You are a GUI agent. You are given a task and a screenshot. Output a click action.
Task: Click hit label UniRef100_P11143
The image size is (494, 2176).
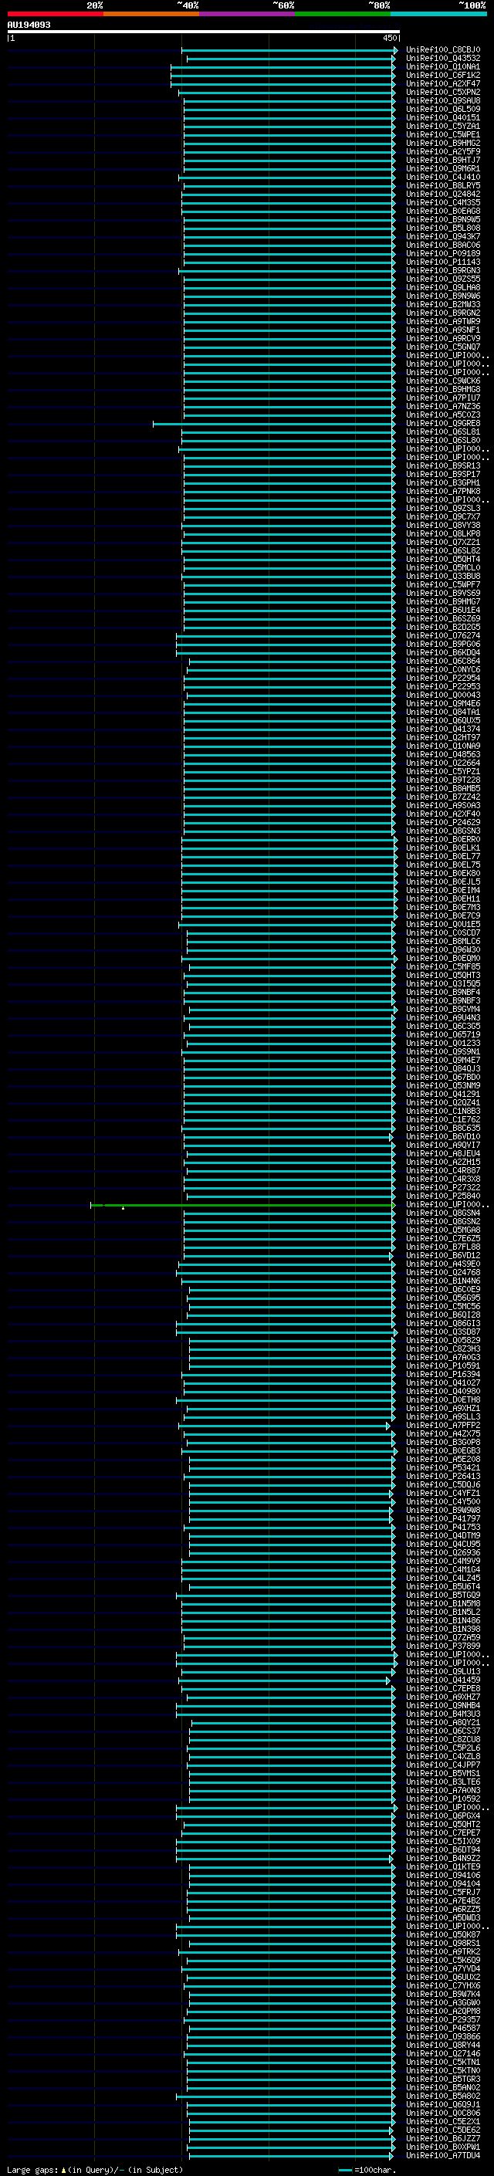pyautogui.click(x=442, y=262)
